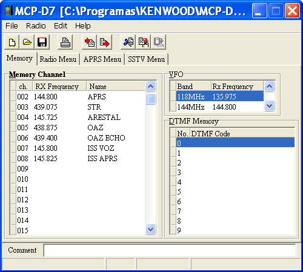Switch to the SSTV Menu tab
The width and height of the screenshot is (303, 272).
tap(147, 59)
